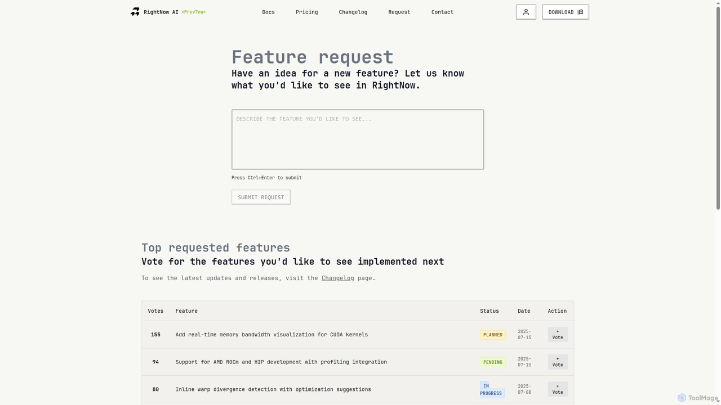
Task: Click the RightNow AI brand name
Action: click(x=161, y=12)
